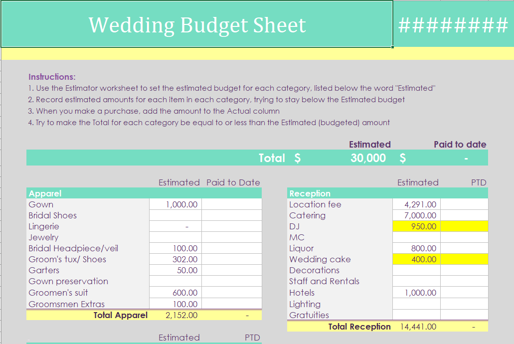The height and width of the screenshot is (344, 514).
Task: Select Groomen's suit label
Action: 58,293
